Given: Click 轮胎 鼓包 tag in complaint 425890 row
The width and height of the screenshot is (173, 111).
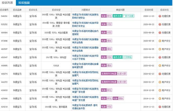Looking at the screenshot, I should click(x=107, y=98).
